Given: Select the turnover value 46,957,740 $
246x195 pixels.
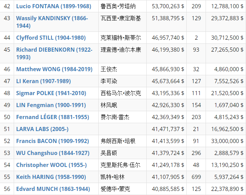Looking at the screenshot, I should 168,38.
